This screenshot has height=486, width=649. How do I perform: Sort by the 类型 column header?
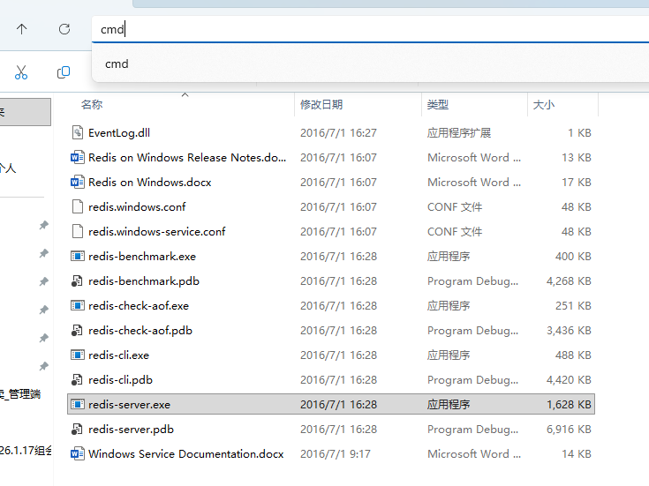point(437,105)
